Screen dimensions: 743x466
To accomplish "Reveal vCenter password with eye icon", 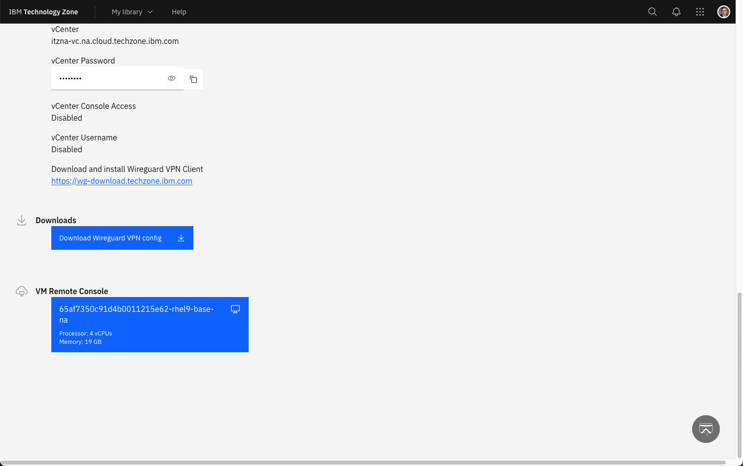I will (x=172, y=78).
